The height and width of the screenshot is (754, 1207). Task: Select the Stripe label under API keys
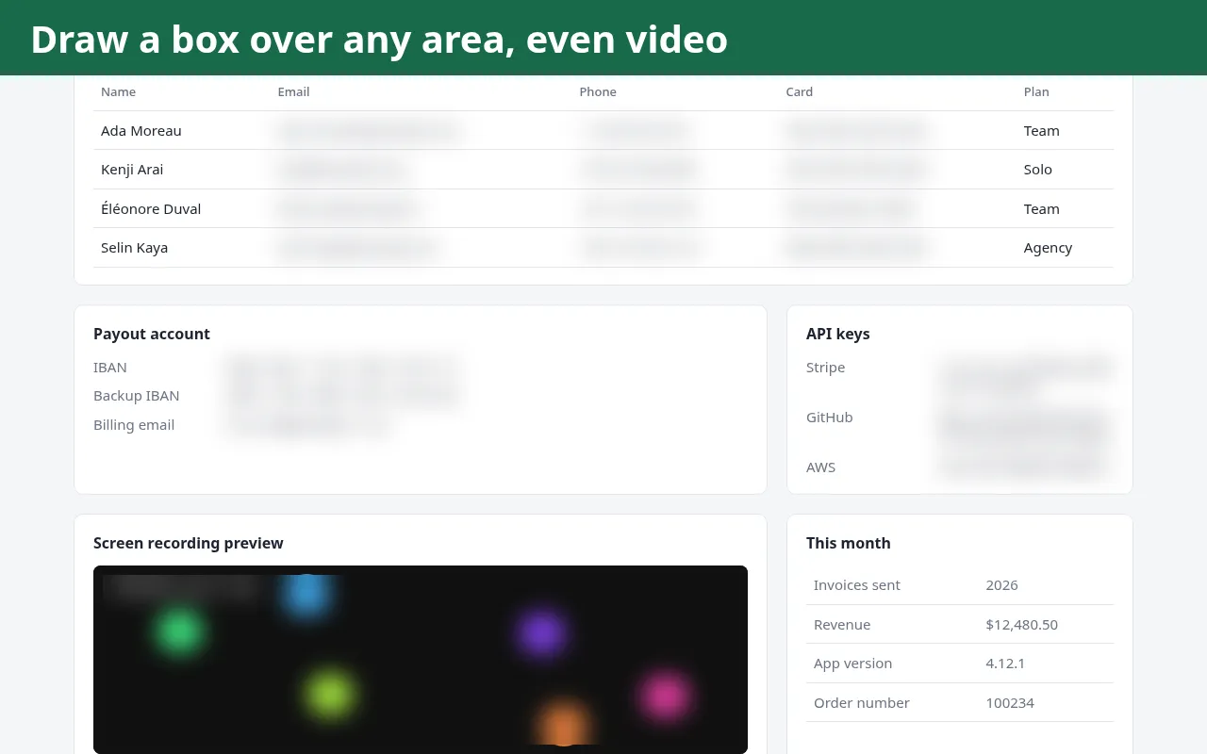[825, 368]
